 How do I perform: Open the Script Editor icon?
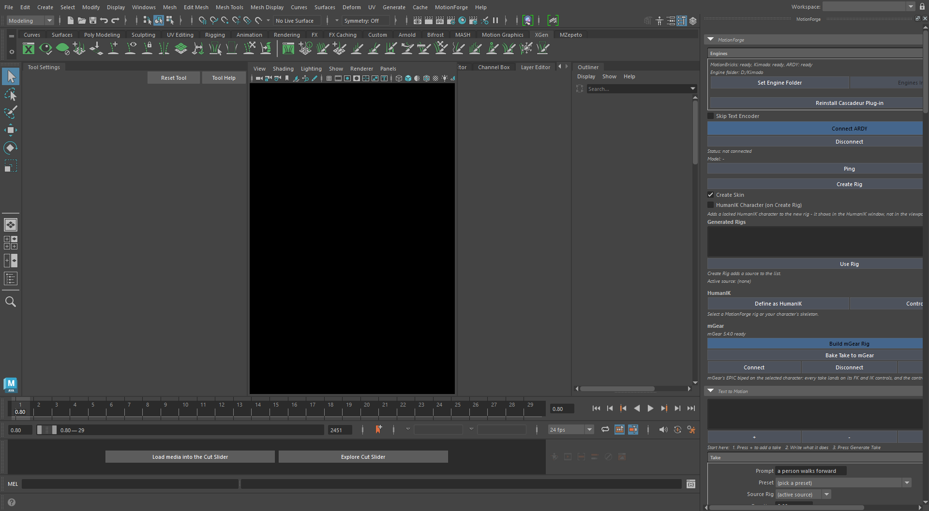coord(691,484)
